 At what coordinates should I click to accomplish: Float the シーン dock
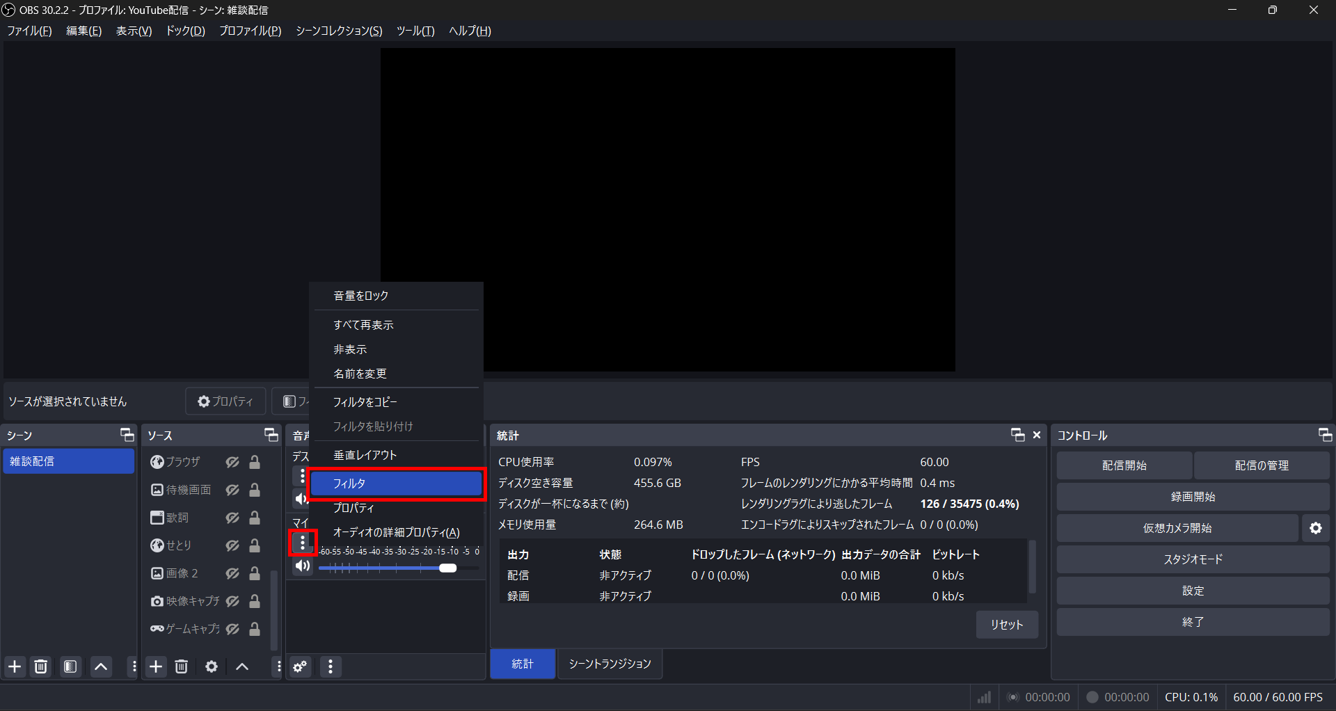127,435
